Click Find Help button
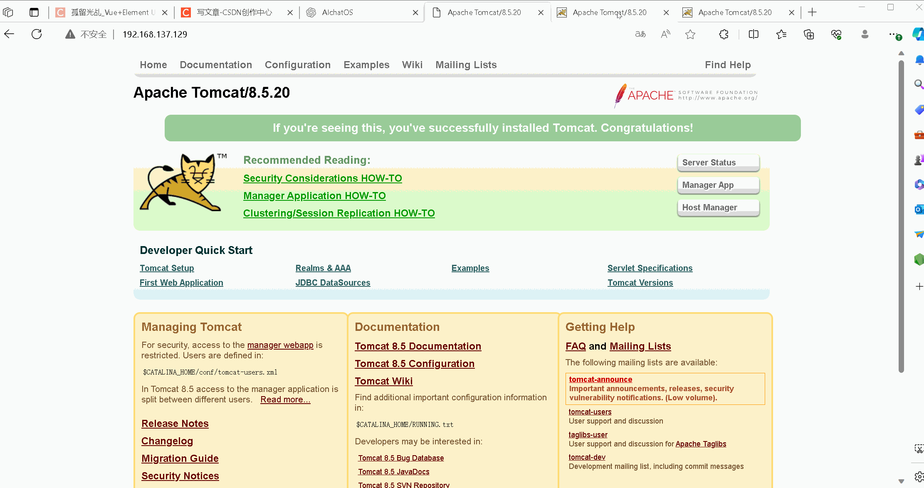The width and height of the screenshot is (924, 488). (x=728, y=64)
